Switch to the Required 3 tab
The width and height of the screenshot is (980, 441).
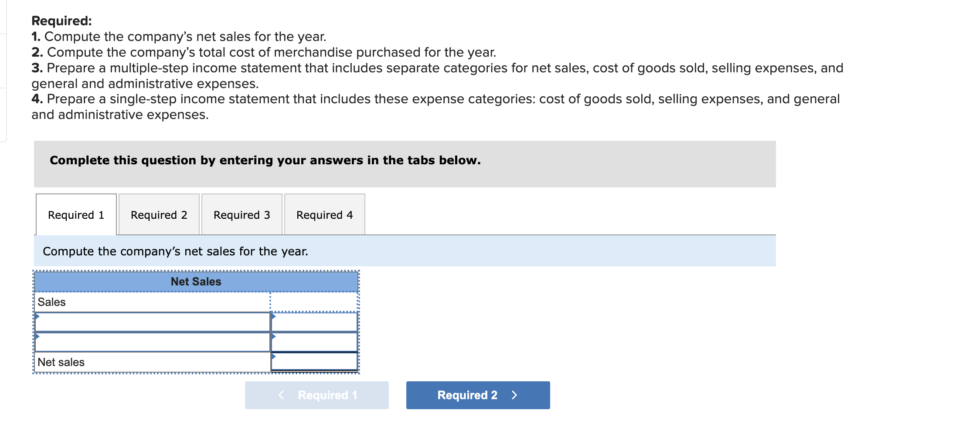click(242, 214)
